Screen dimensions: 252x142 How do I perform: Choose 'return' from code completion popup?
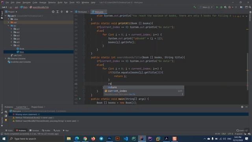click(x=144, y=88)
